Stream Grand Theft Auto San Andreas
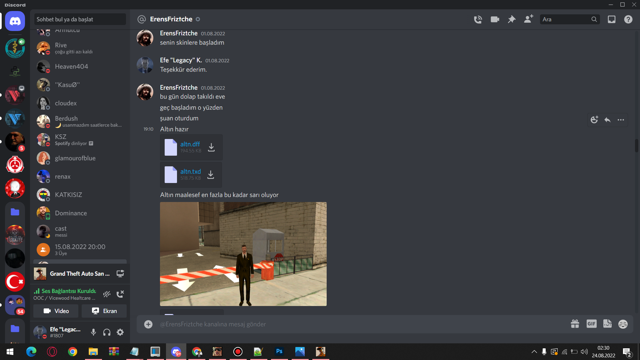 120,274
